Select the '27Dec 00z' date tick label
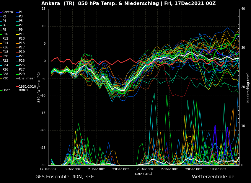The width and height of the screenshot is (251, 183). 169,169
